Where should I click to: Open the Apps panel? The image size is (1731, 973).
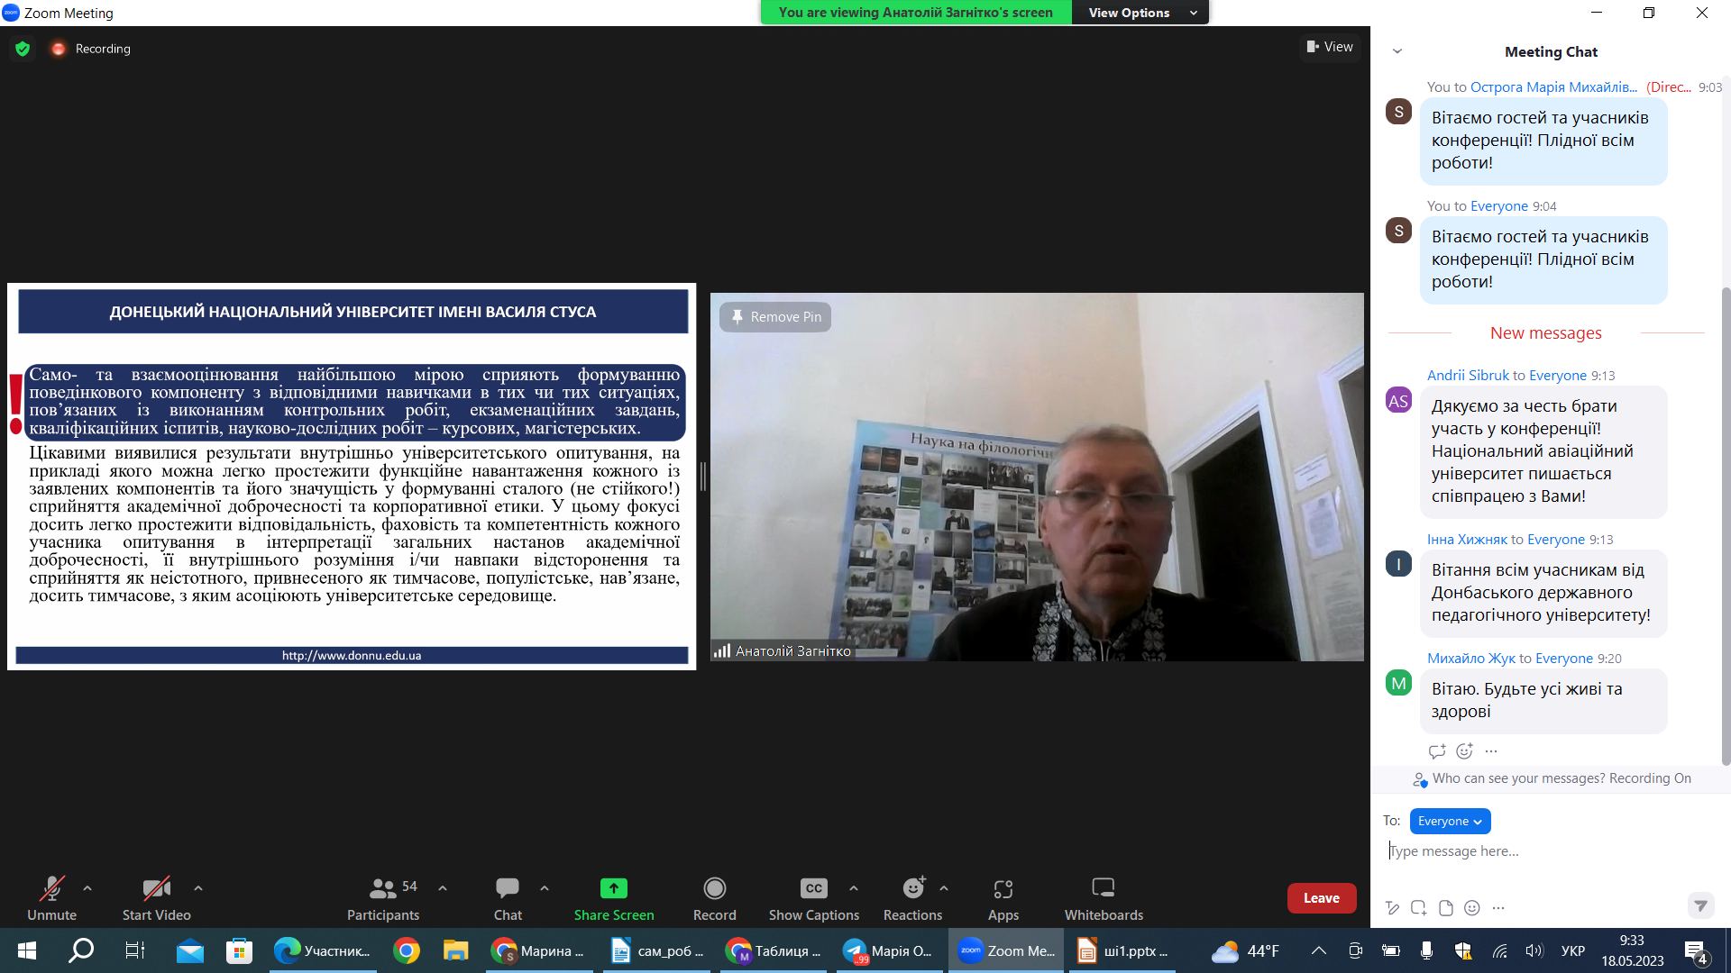pyautogui.click(x=1003, y=898)
